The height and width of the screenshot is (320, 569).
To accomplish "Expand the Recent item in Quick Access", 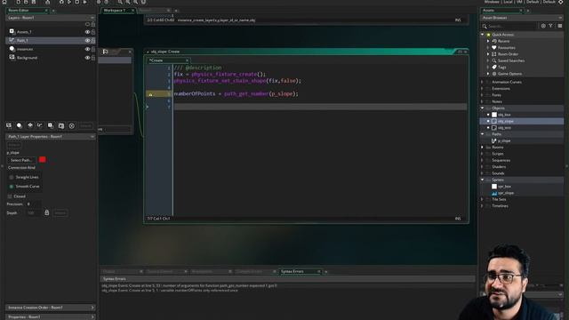I will (488, 41).
